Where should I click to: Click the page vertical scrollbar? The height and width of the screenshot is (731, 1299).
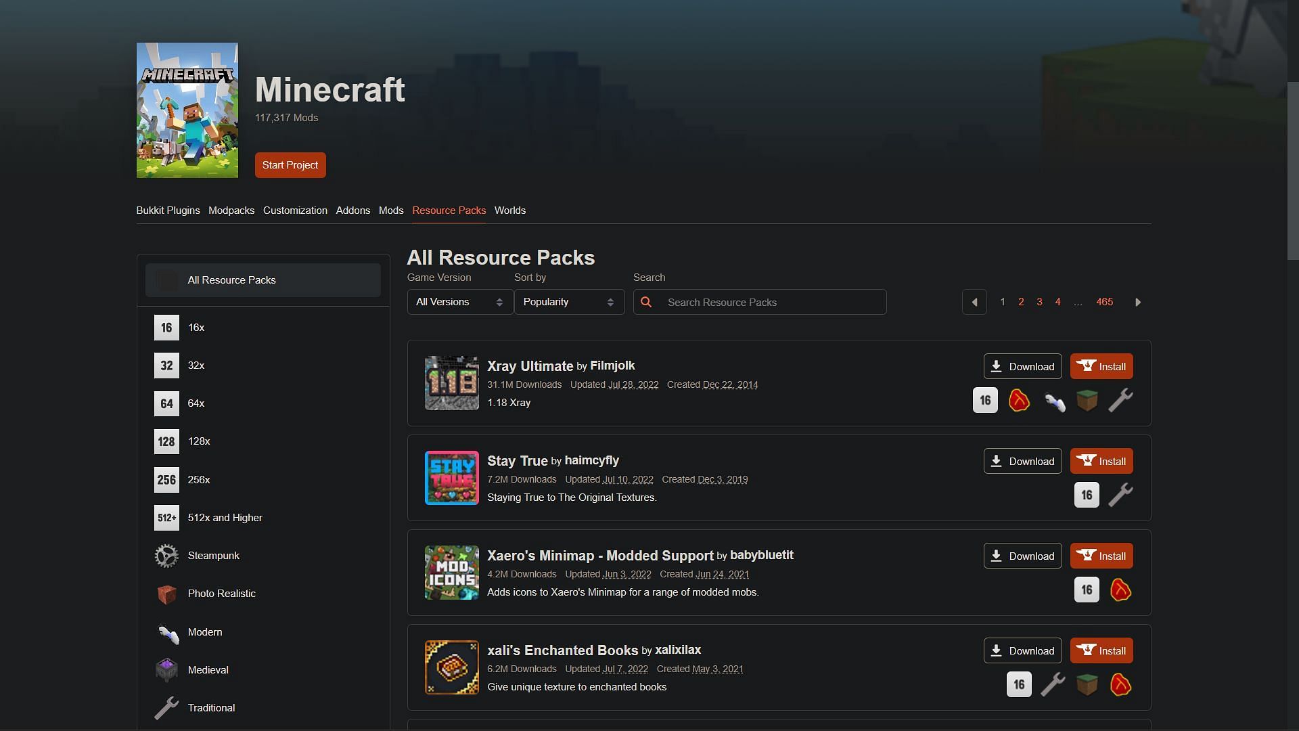coord(1293,171)
